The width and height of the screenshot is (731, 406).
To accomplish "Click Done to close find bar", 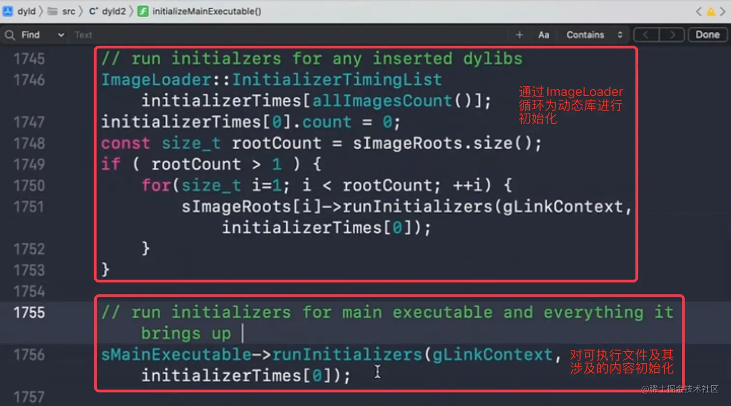I will pyautogui.click(x=707, y=35).
